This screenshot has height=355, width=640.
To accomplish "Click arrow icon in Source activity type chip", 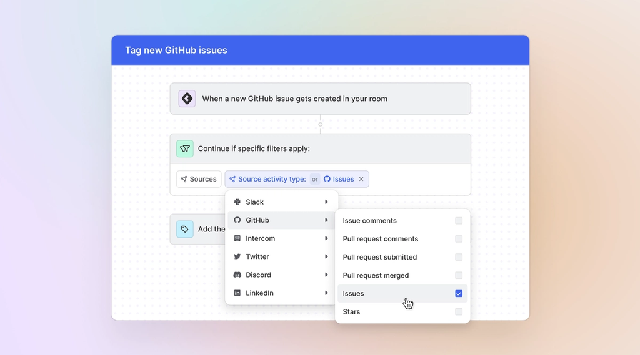I will click(232, 179).
